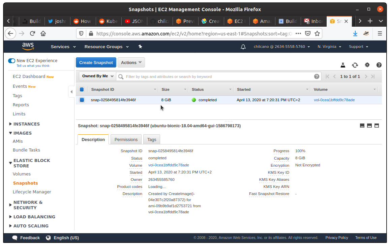390x246 pixels.
Task: Open the Lifecycle Manager sidebar item
Action: pos(32,192)
